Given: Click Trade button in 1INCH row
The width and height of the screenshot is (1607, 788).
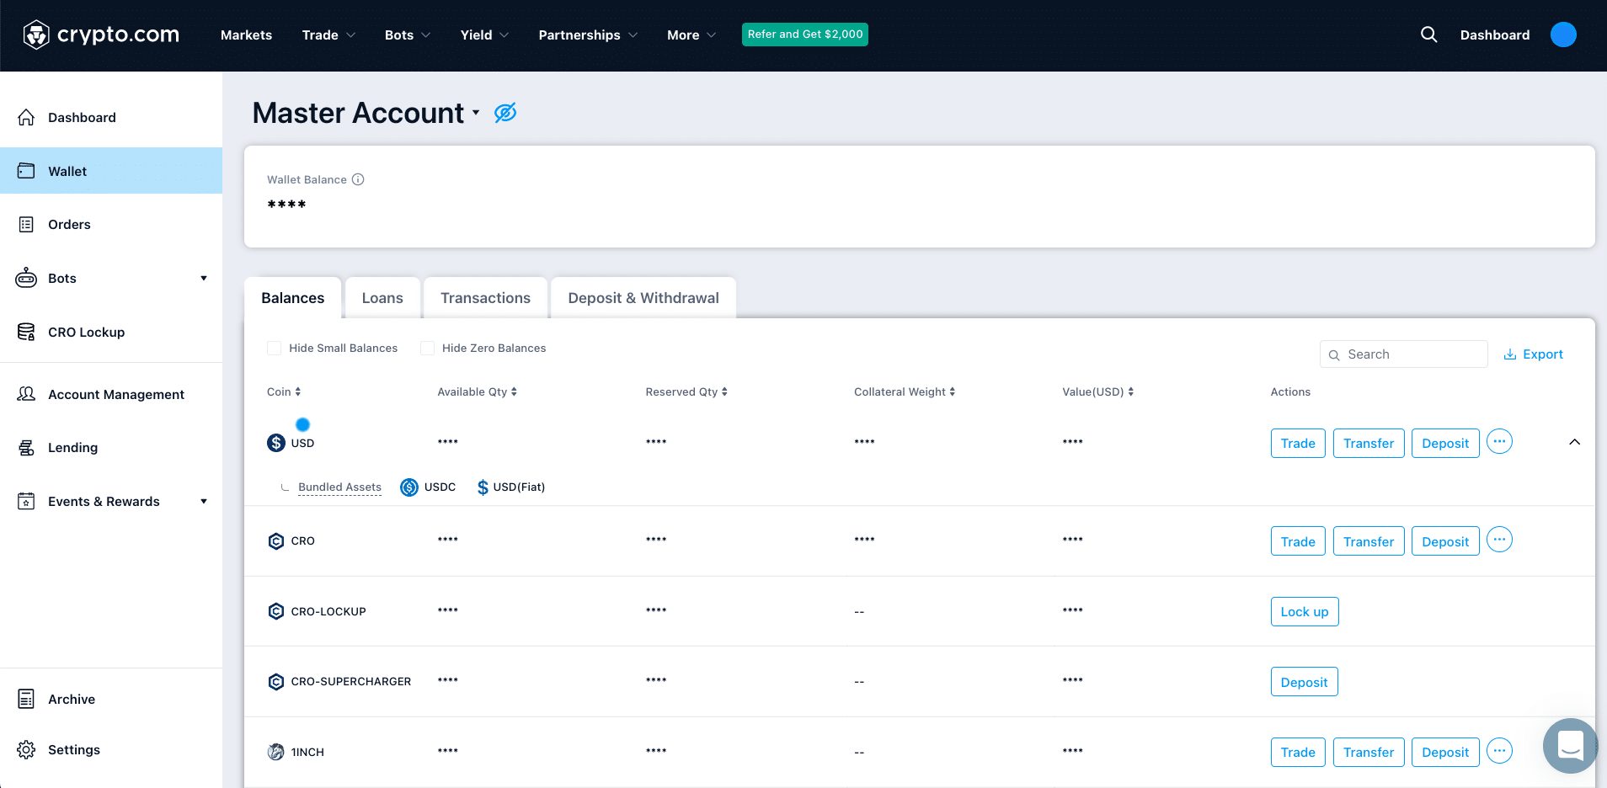Looking at the screenshot, I should (x=1298, y=753).
